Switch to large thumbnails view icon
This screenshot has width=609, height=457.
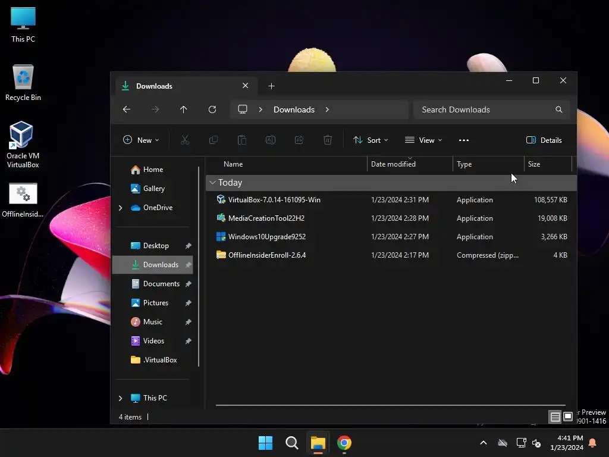click(x=568, y=417)
